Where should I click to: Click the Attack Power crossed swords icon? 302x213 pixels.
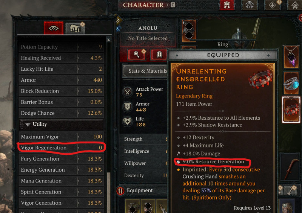(128, 91)
